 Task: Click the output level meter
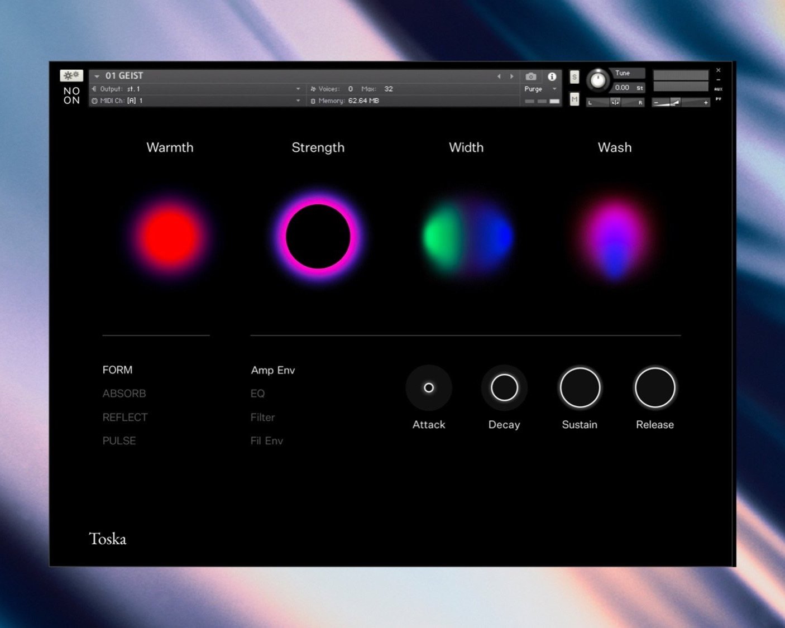tap(681, 80)
